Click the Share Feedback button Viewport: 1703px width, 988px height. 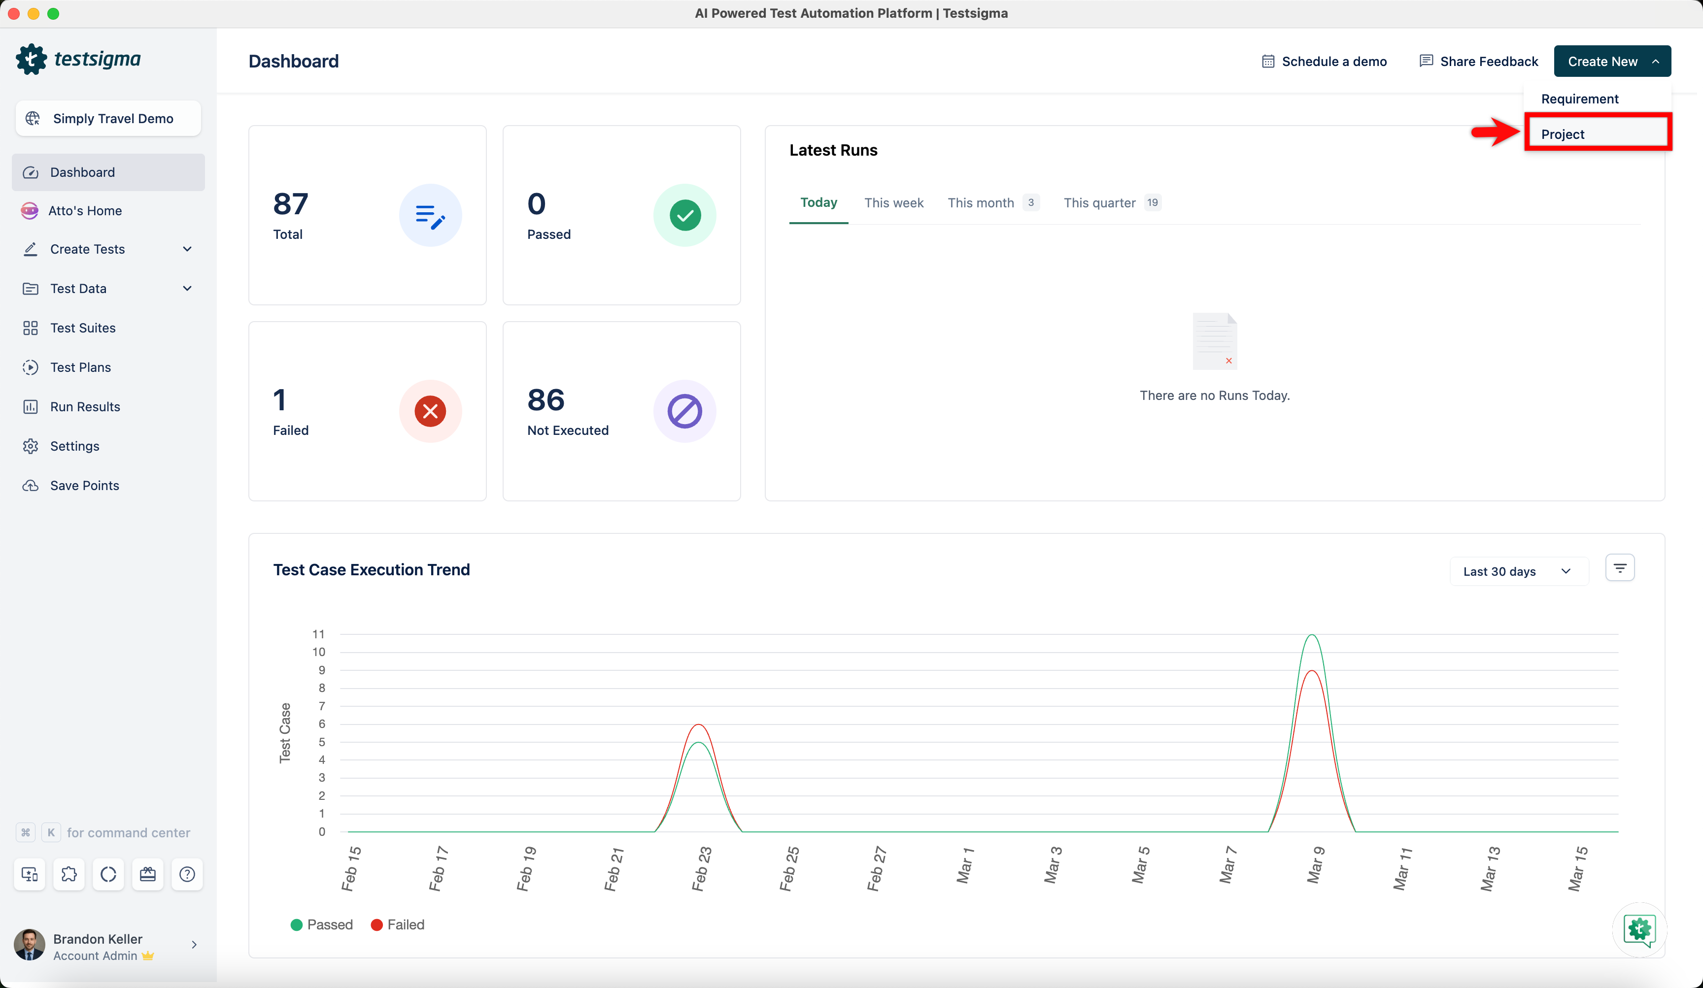click(x=1479, y=62)
